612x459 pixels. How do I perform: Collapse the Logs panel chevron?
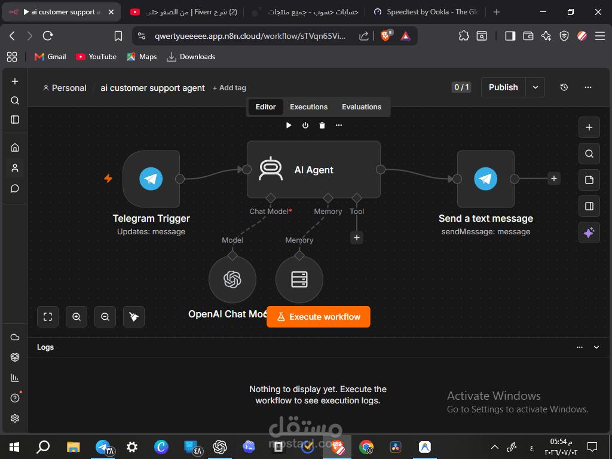pyautogui.click(x=596, y=347)
